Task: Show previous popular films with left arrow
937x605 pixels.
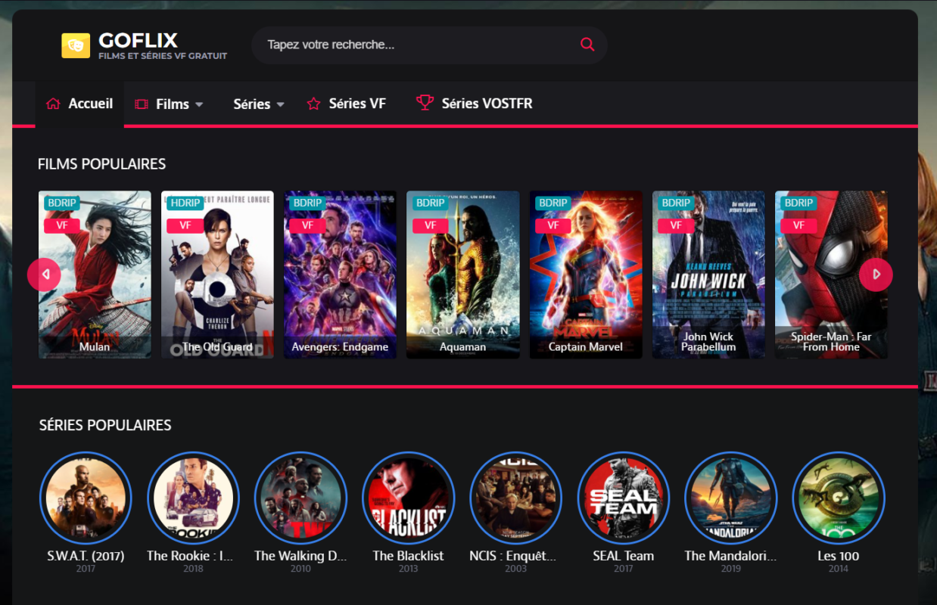Action: pyautogui.click(x=44, y=275)
